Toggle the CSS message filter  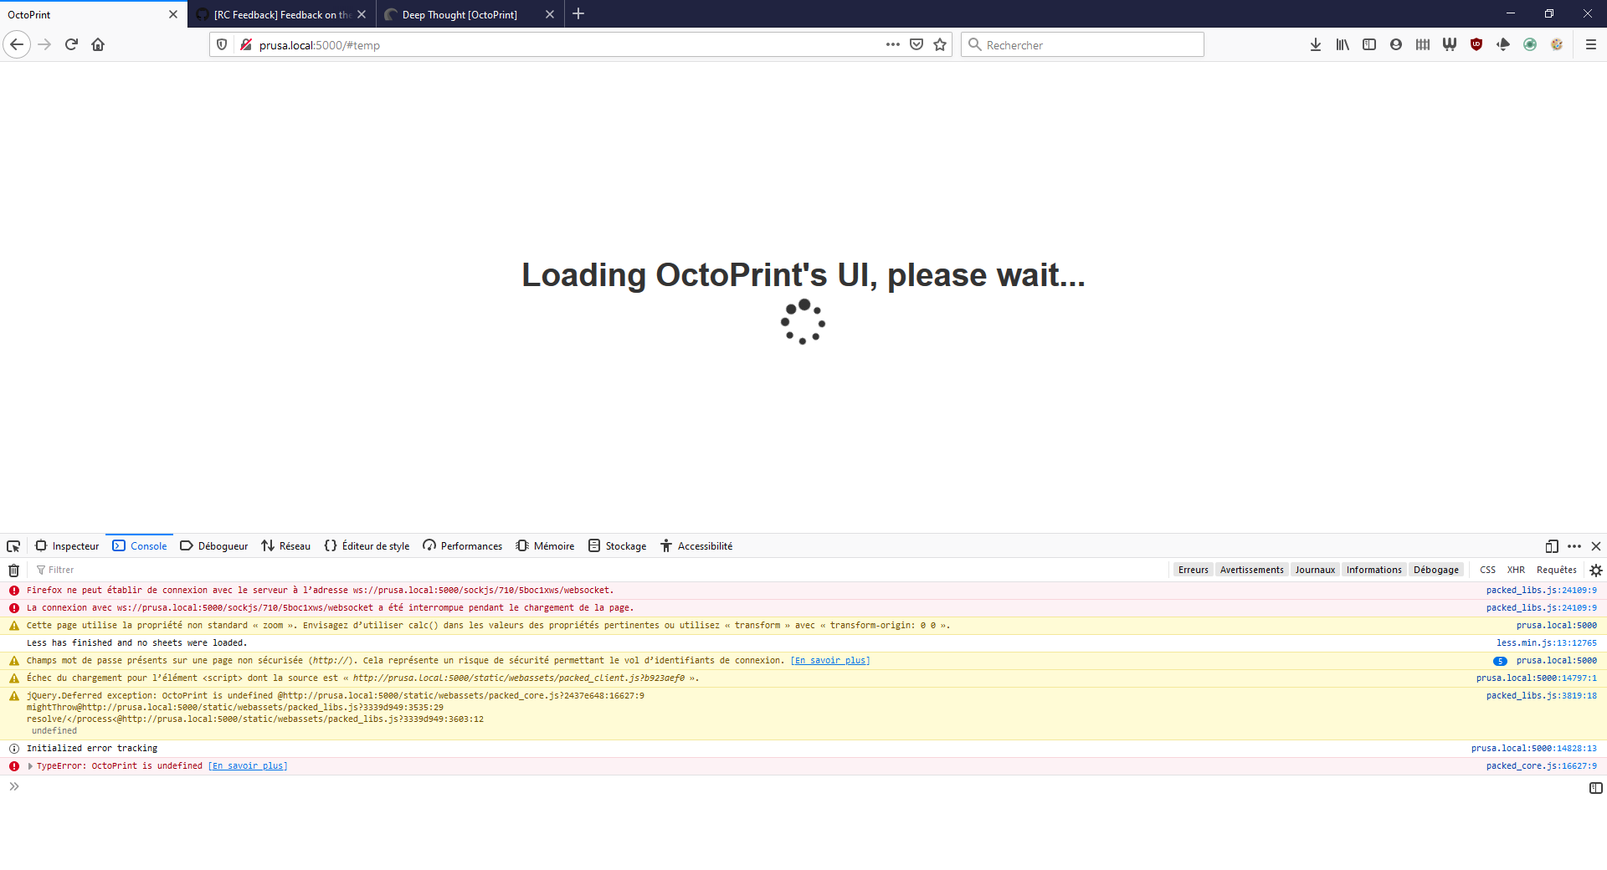point(1487,570)
